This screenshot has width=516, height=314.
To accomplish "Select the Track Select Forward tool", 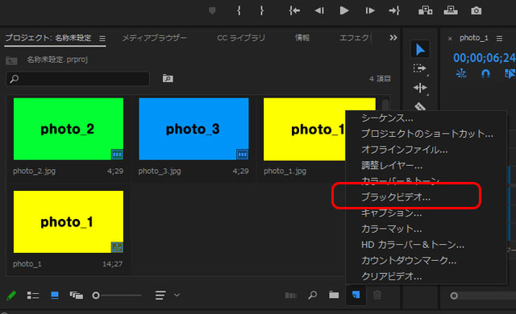I will coord(420,68).
